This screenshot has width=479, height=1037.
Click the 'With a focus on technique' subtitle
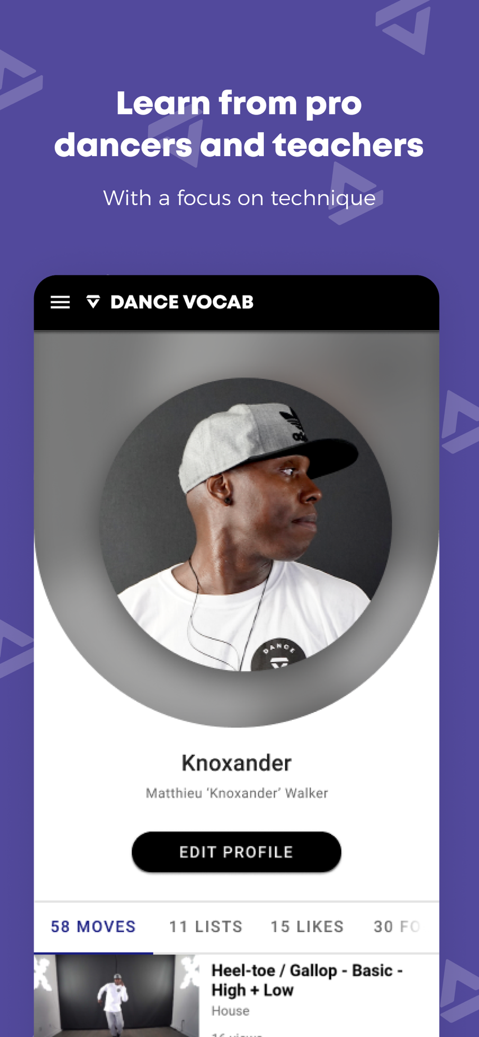click(x=239, y=198)
